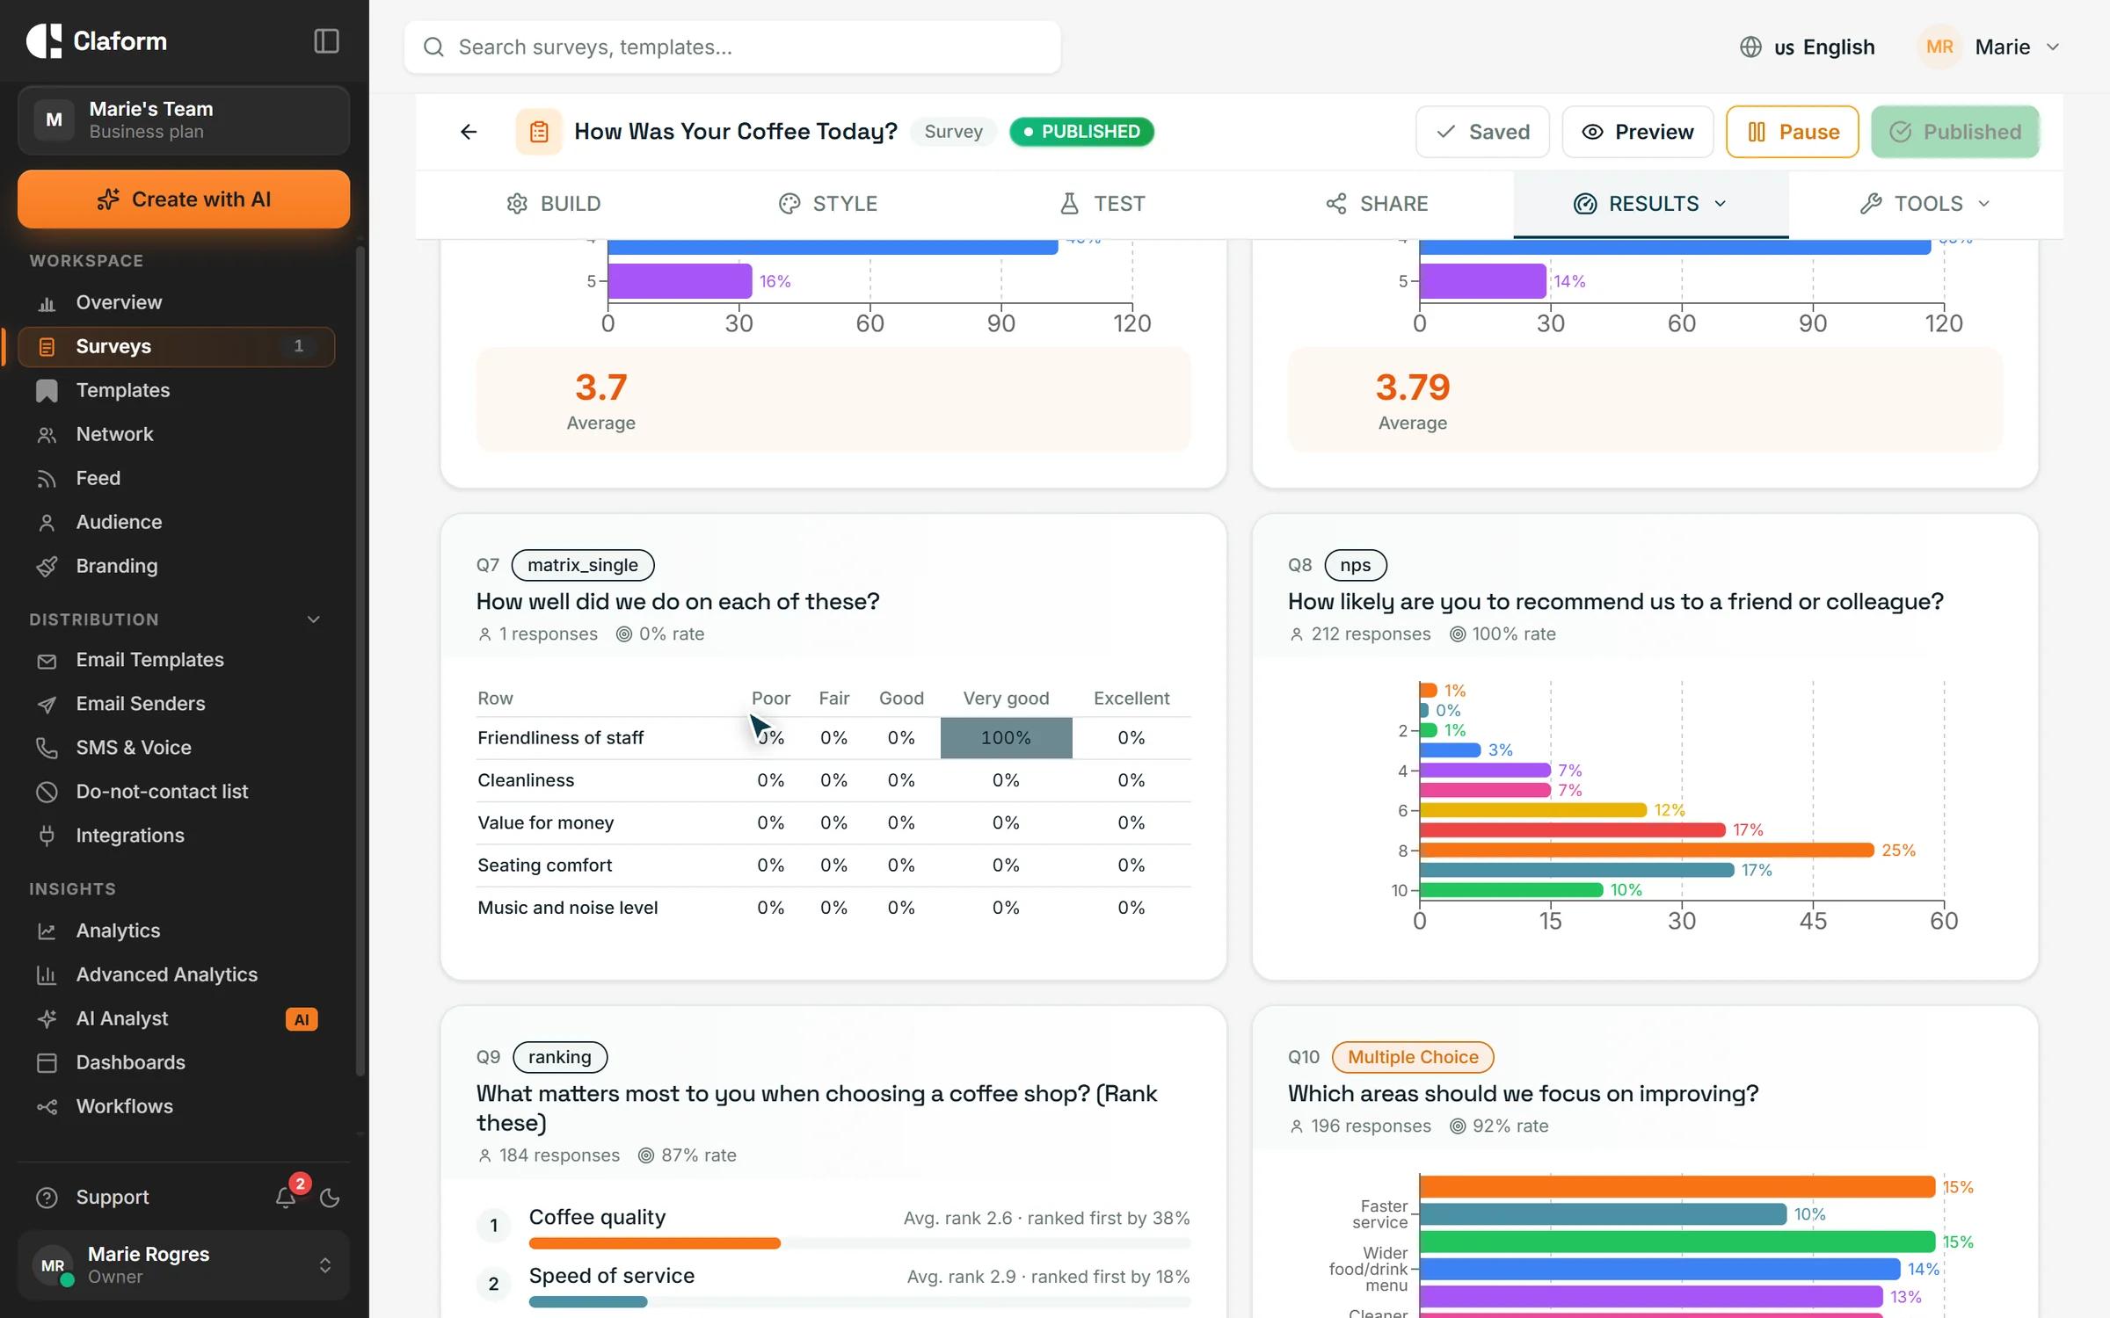Open the Marie user menu dropdown
The image size is (2110, 1318).
[1989, 47]
